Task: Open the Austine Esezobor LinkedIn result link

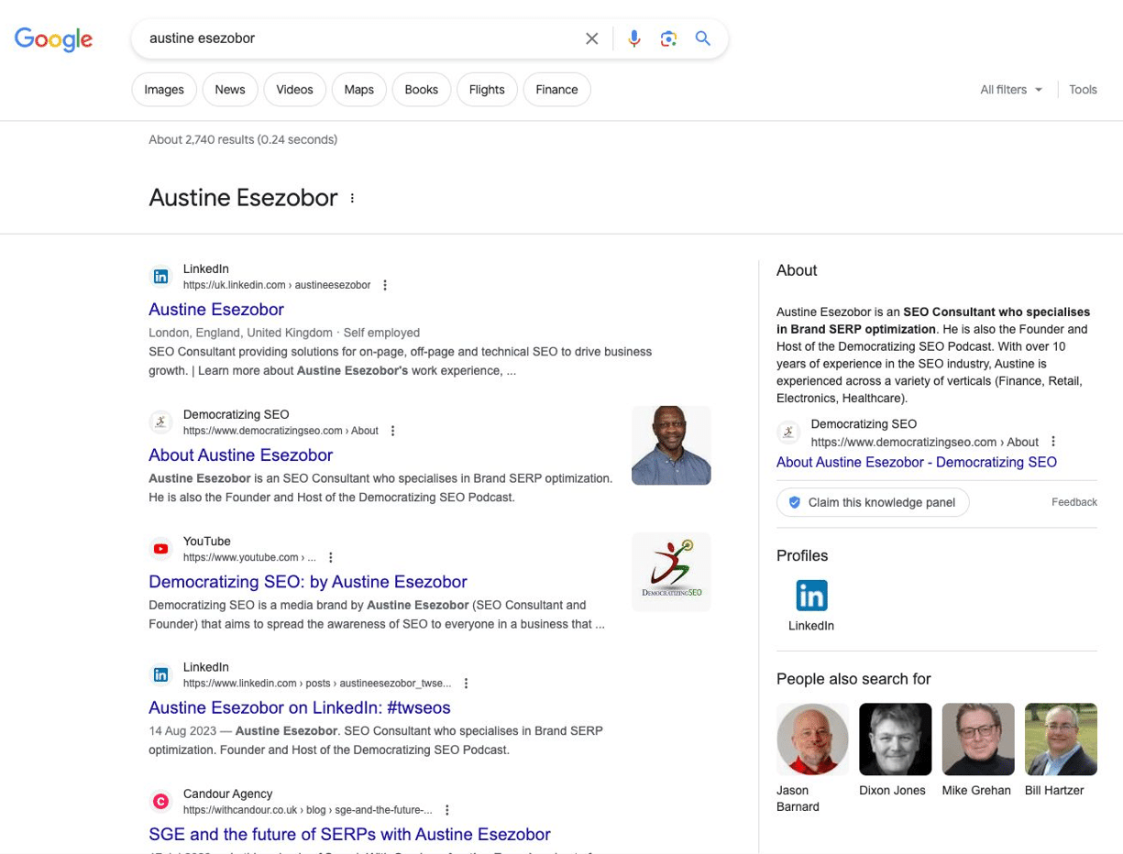Action: [216, 310]
